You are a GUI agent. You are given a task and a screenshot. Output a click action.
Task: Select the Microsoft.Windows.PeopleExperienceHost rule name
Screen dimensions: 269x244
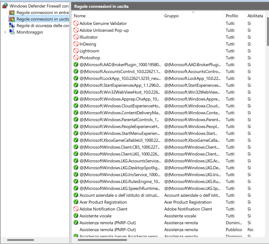[119, 126]
